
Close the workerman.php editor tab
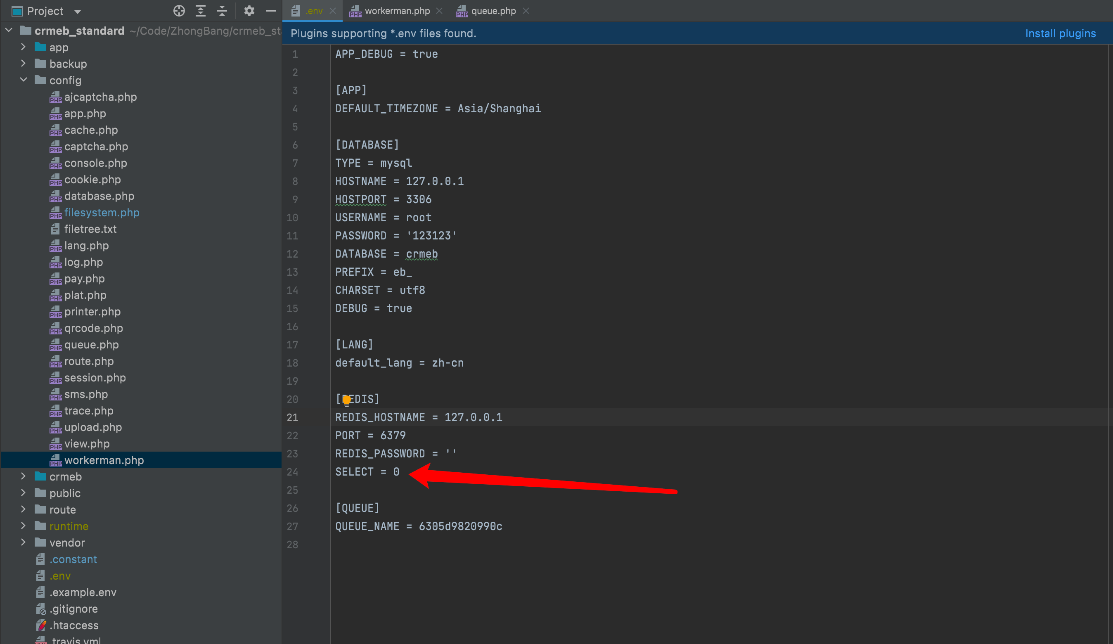click(x=439, y=11)
